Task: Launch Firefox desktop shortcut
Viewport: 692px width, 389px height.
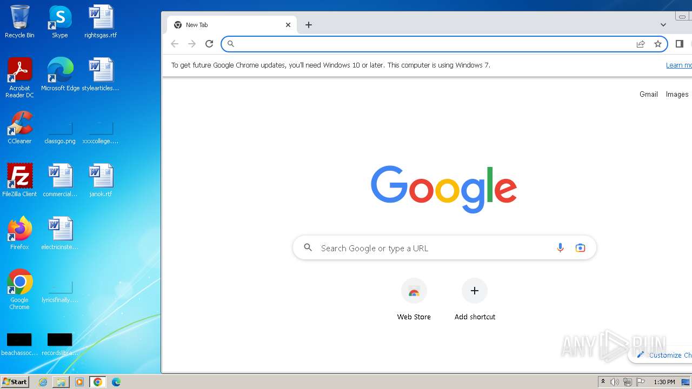Action: pos(19,233)
